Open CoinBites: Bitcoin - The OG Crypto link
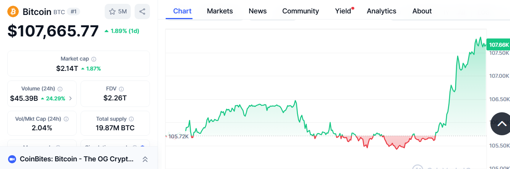Image resolution: width=510 pixels, height=169 pixels. click(x=77, y=159)
